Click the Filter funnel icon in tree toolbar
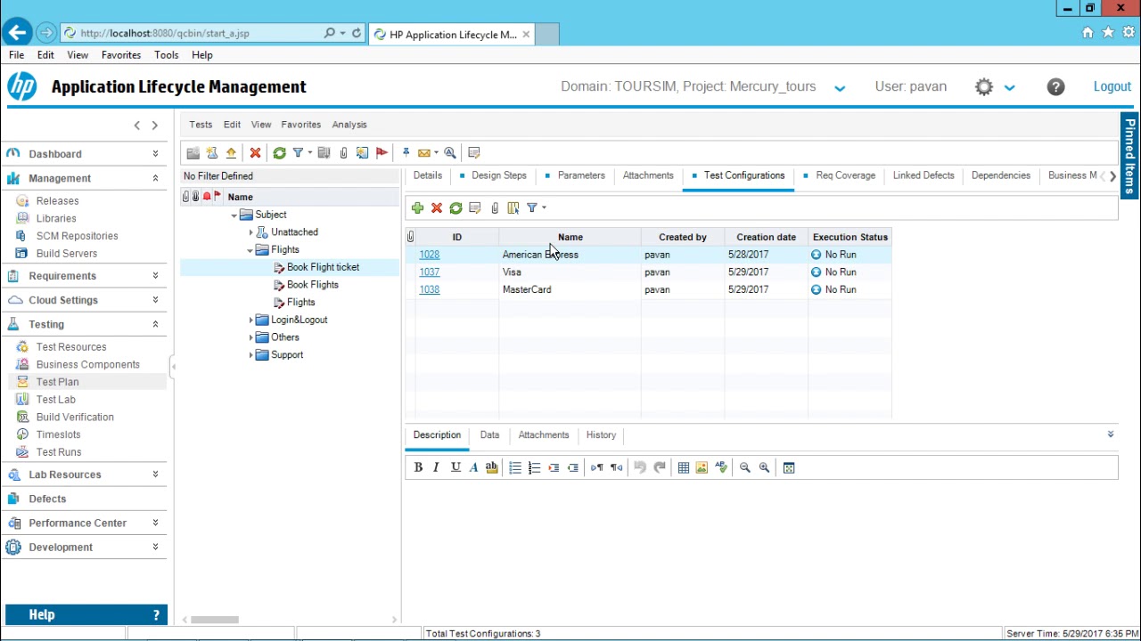Image resolution: width=1141 pixels, height=641 pixels. click(x=298, y=153)
